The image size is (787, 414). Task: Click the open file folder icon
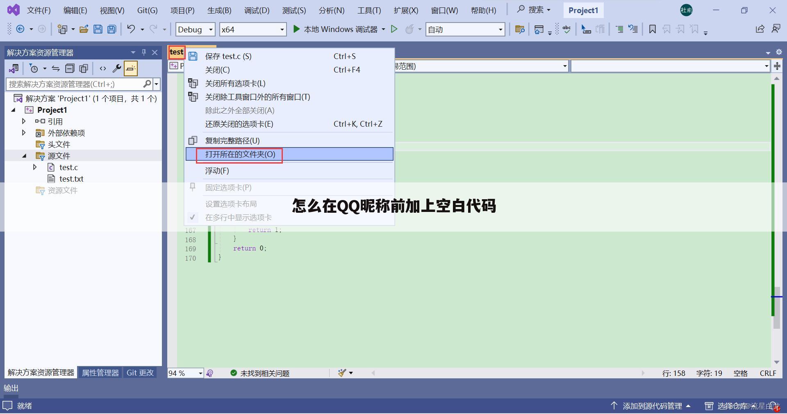84,29
